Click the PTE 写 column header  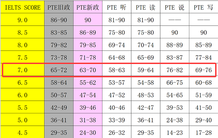coord(203,7)
